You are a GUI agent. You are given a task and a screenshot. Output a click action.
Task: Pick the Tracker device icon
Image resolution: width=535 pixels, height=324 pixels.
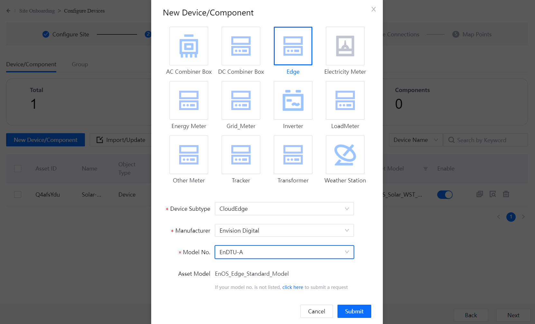click(241, 155)
